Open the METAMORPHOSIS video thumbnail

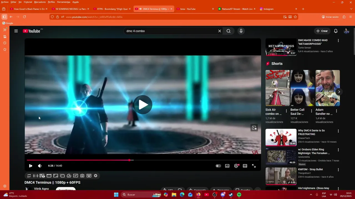coord(281,47)
